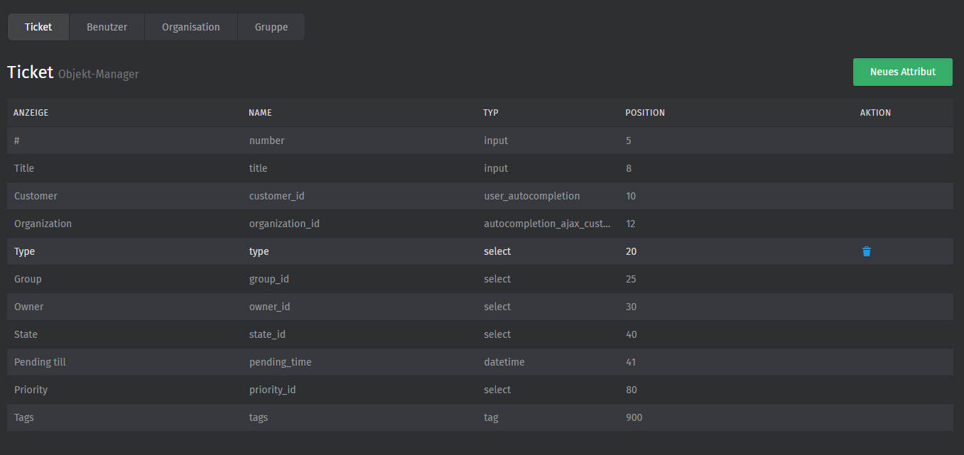
Task: Open the Tags attribute row
Action: [x=480, y=417]
